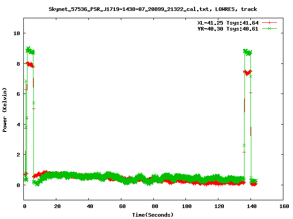Click the x-axis tick label 140

(x=252, y=206)
